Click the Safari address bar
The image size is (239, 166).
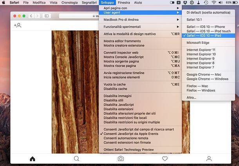click(x=78, y=16)
